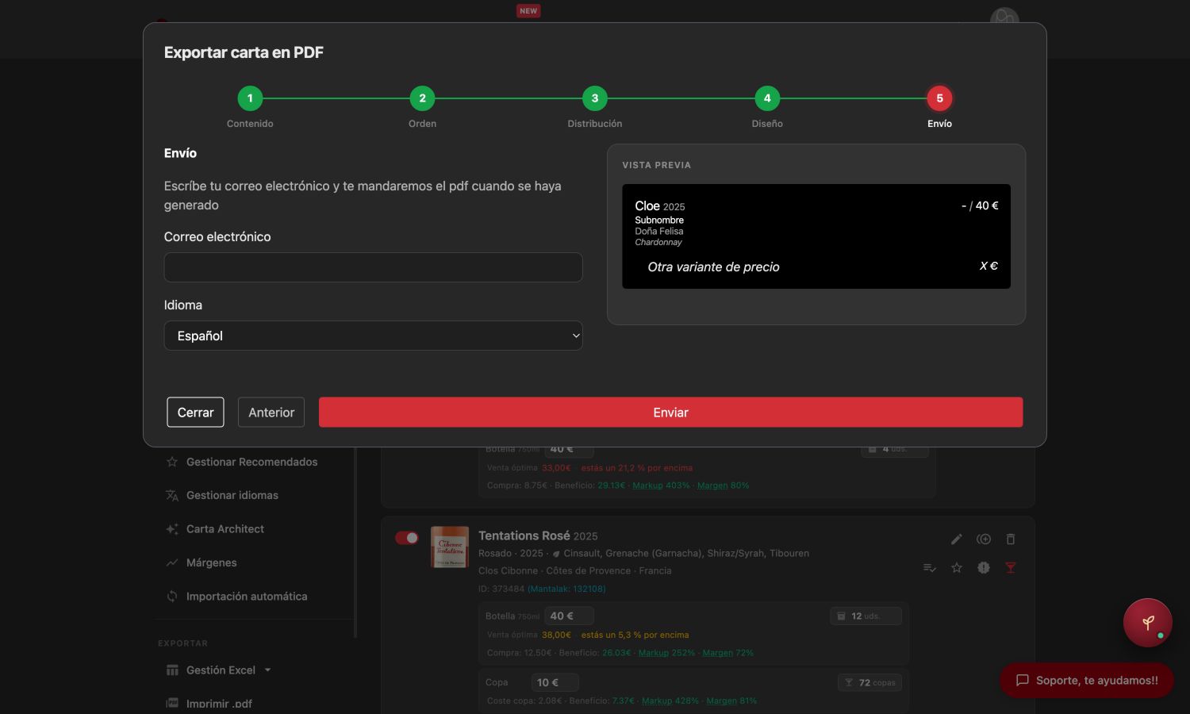Click the duplicate add-circle icon beside the pencil
Screen dimensions: 1190x714
click(984, 539)
